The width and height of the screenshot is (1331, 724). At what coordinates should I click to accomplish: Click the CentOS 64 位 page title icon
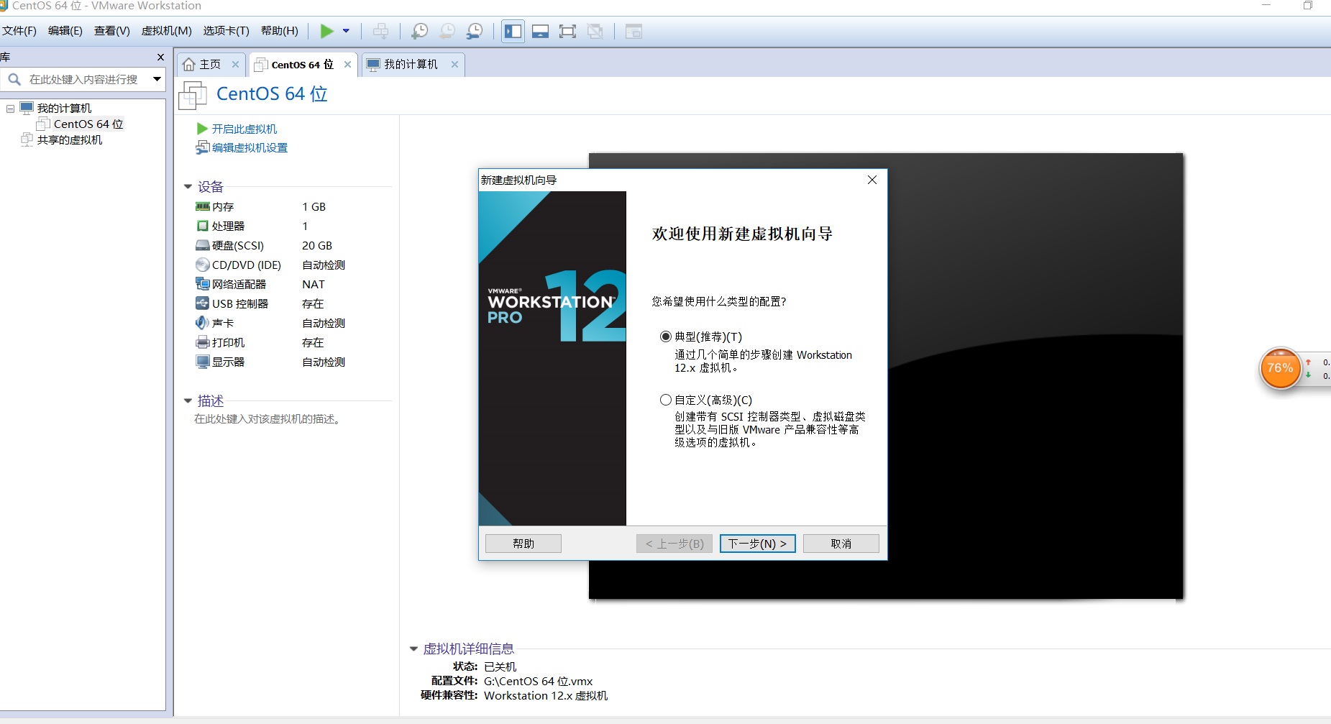pyautogui.click(x=193, y=95)
